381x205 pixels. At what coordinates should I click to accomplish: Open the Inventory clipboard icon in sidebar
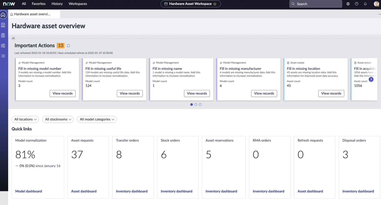click(x=3, y=35)
